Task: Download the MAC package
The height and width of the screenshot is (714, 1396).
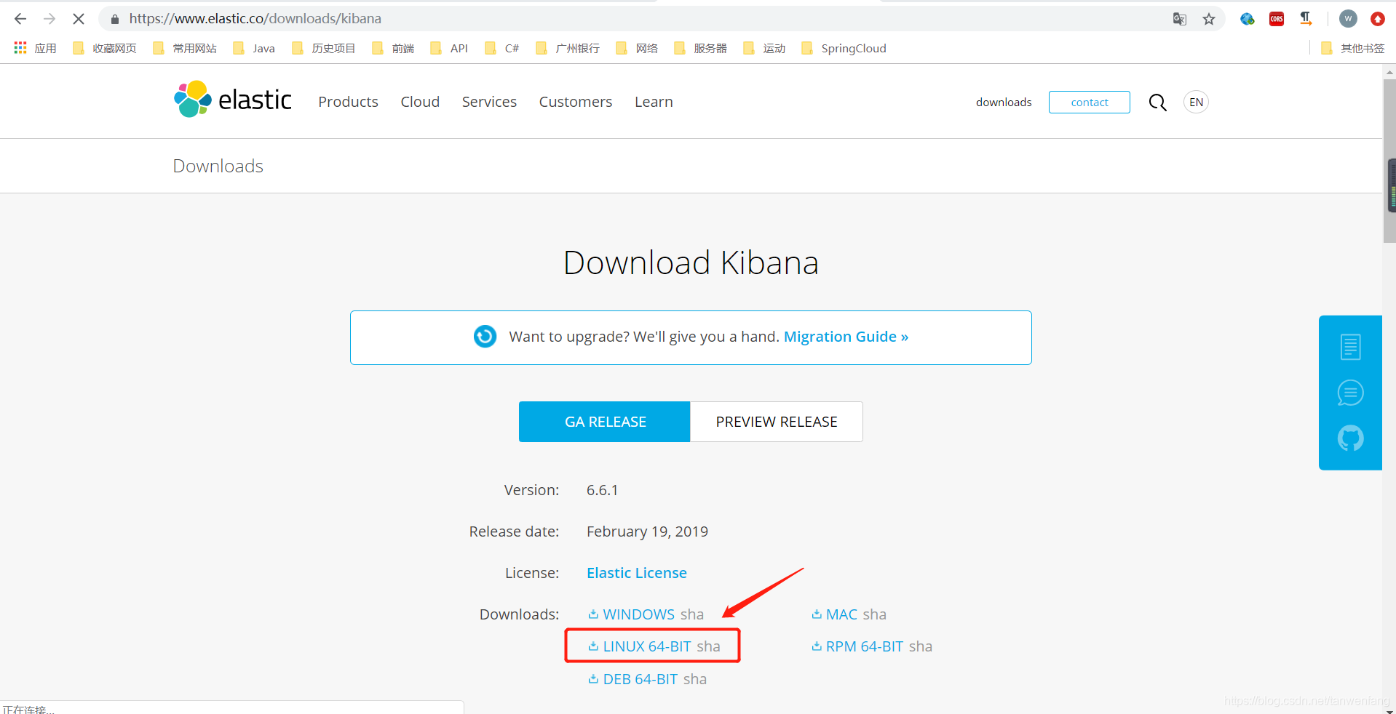Action: pos(841,614)
